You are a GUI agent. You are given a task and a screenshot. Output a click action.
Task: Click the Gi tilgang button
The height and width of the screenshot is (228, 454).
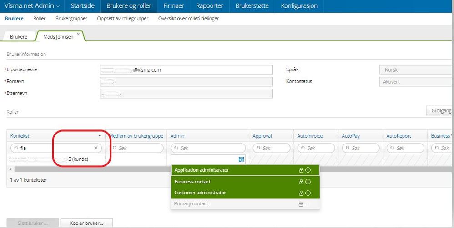click(440, 111)
